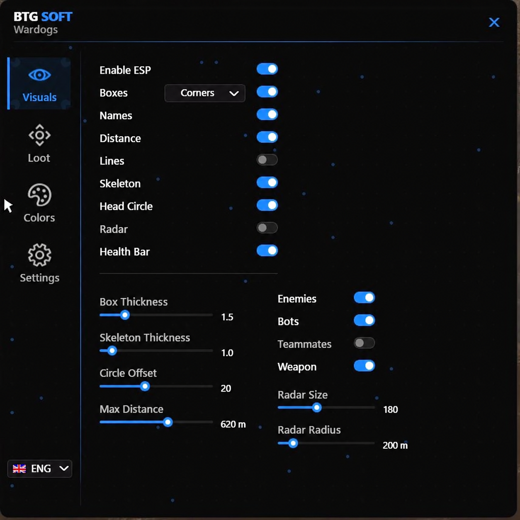Switch off the Distance toggle
The width and height of the screenshot is (520, 520).
coord(267,137)
